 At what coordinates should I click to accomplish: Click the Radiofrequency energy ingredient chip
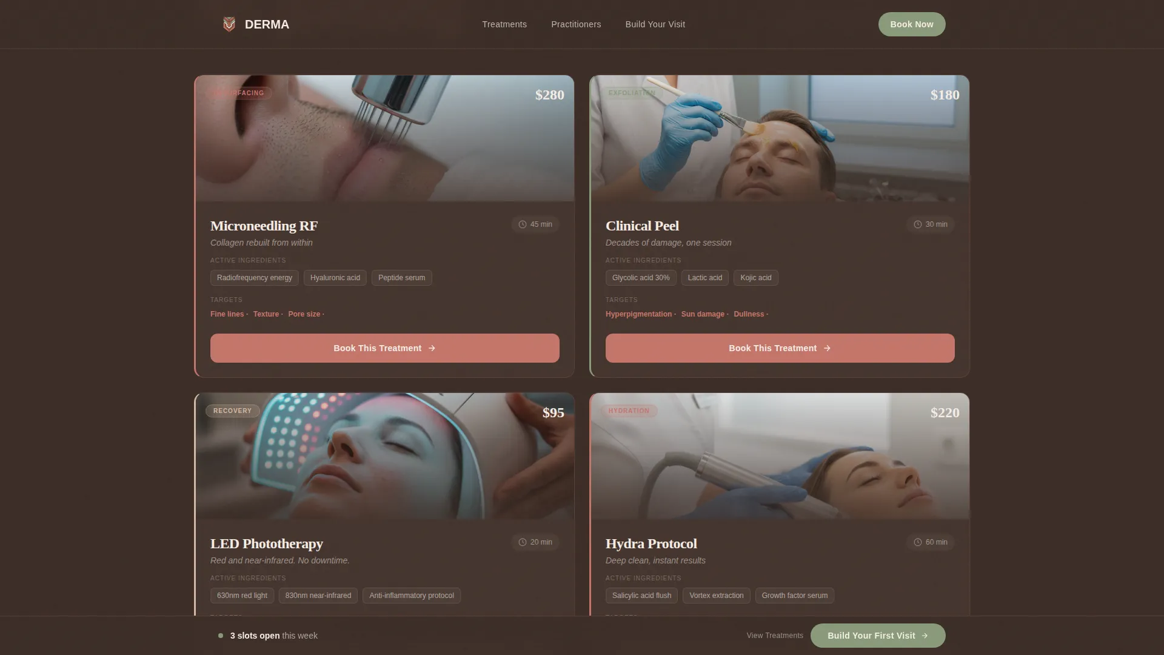tap(255, 278)
